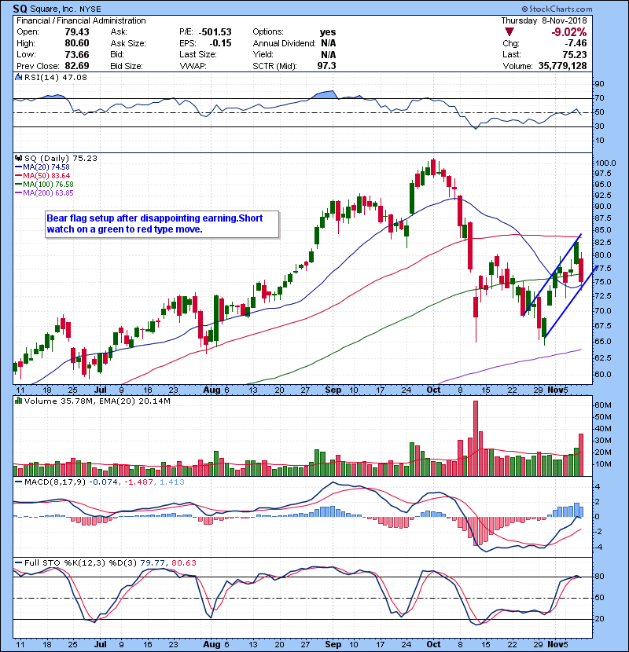629x652 pixels.
Task: Click the tallest red volume bar in October
Action: (x=476, y=438)
